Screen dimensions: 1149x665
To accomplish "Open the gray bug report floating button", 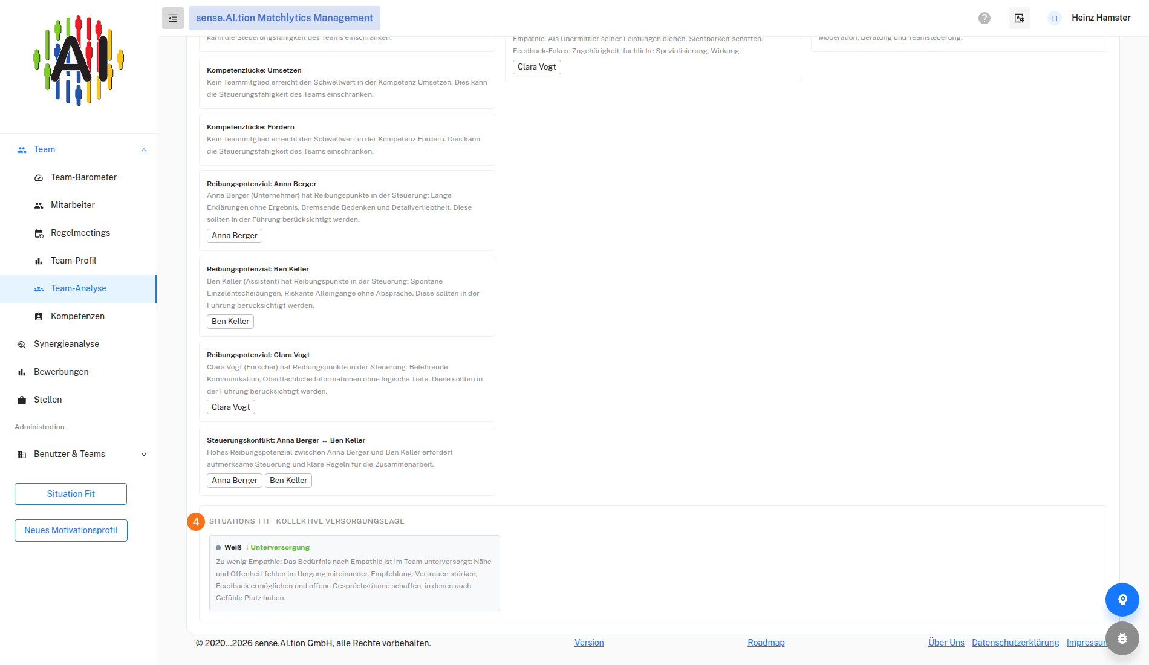I will tap(1122, 638).
